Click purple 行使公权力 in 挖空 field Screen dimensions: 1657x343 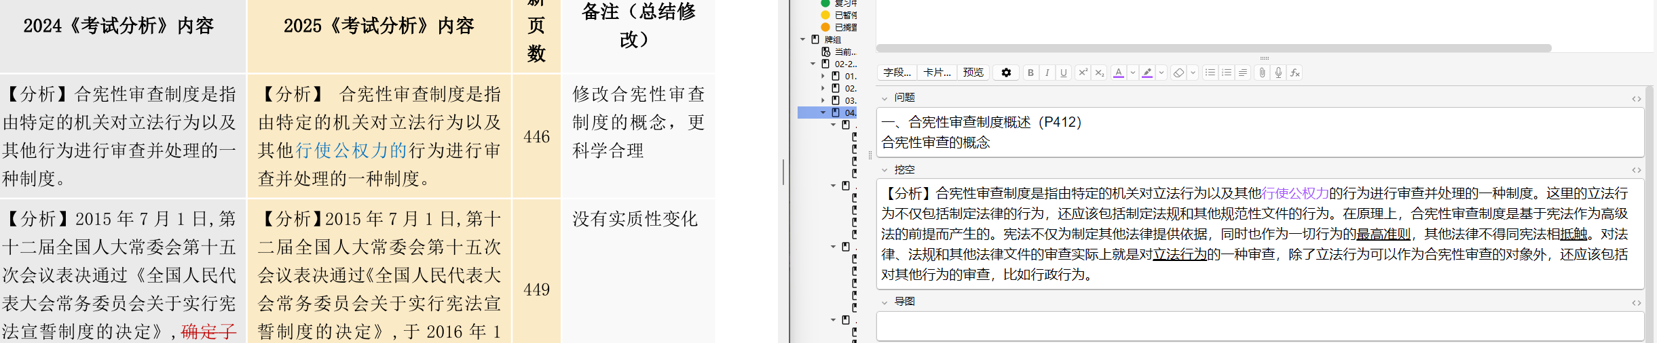1295,193
